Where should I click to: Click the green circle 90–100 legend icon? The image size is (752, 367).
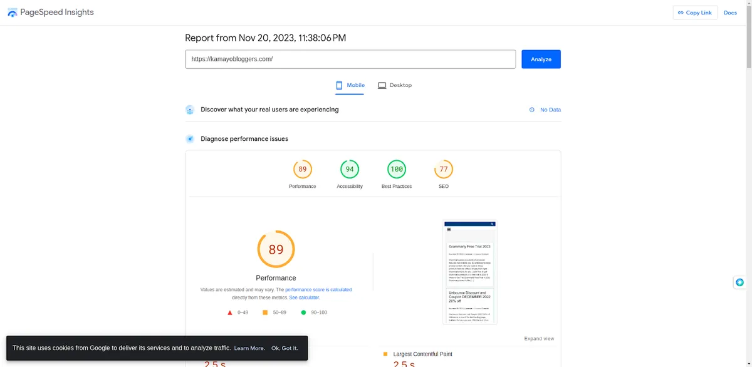pos(304,312)
